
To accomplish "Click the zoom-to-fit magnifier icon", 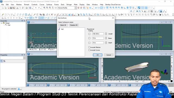I will [x=50, y=8].
